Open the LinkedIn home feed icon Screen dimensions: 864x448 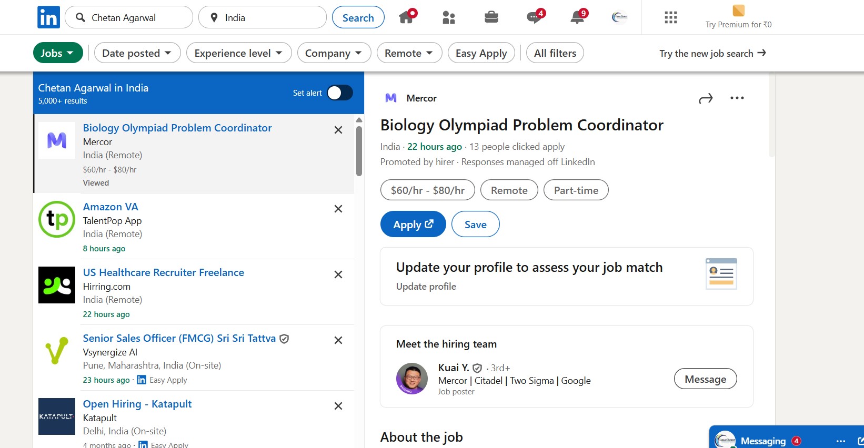point(406,17)
